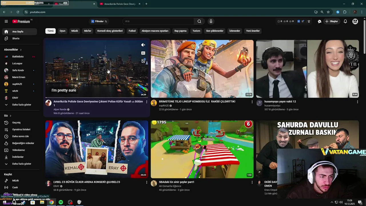
Task: Go back with the browser arrow
Action: [x=4, y=12]
